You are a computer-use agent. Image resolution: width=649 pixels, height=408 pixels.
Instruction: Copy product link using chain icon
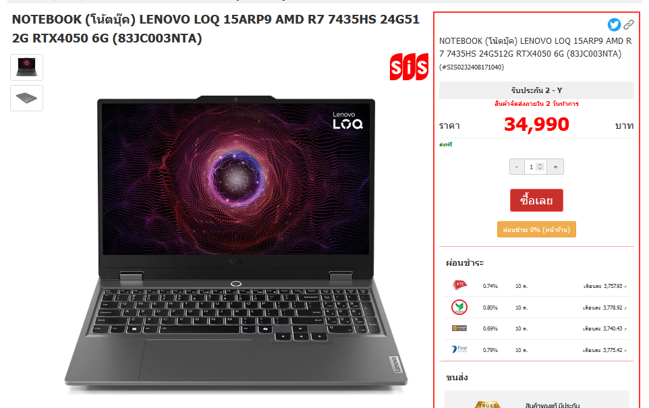(629, 25)
